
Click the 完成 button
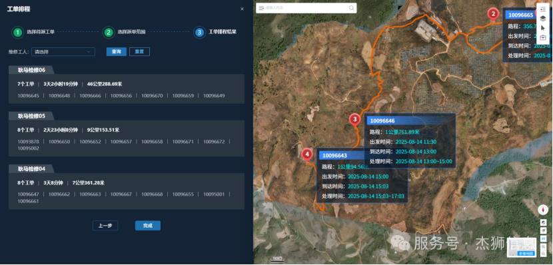pos(148,226)
